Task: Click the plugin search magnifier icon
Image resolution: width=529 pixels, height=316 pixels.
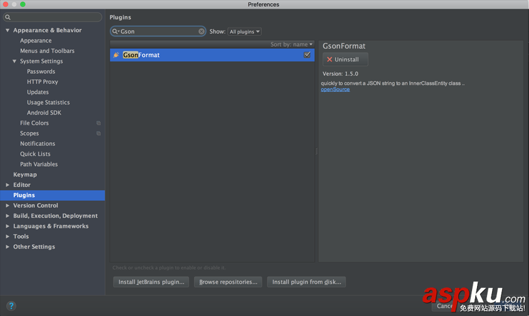Action: [x=116, y=31]
